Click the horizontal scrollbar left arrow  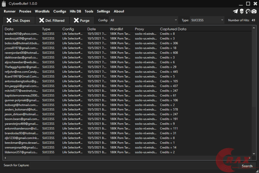click(6, 158)
